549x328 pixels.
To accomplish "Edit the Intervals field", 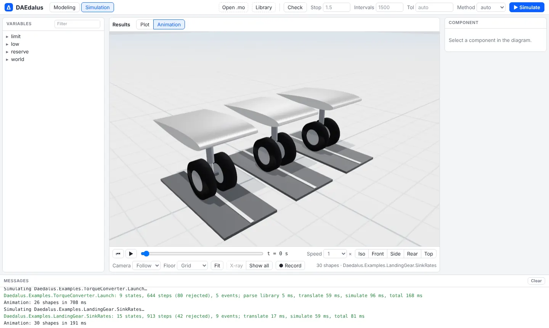I will [x=389, y=7].
